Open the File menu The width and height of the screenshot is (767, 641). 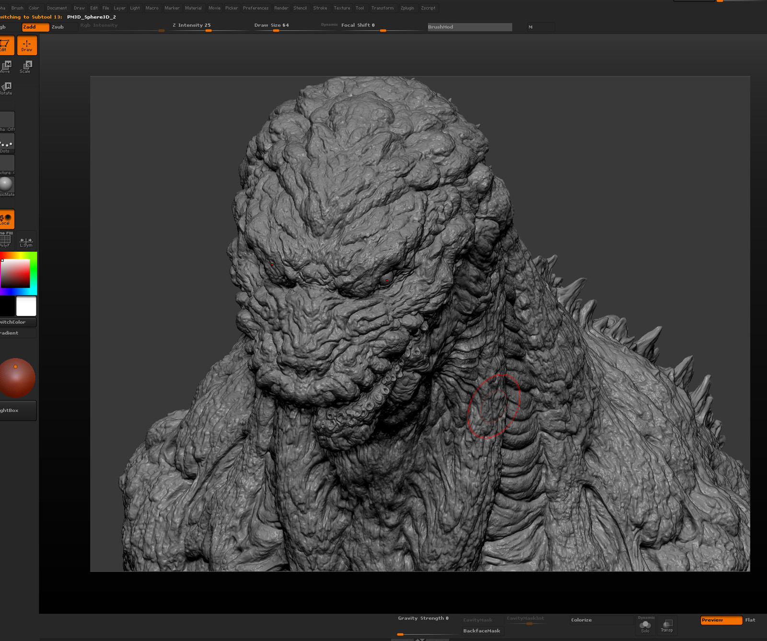click(106, 8)
